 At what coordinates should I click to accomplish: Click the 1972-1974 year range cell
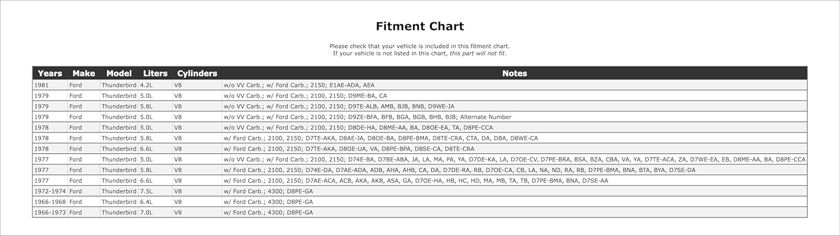click(x=49, y=191)
